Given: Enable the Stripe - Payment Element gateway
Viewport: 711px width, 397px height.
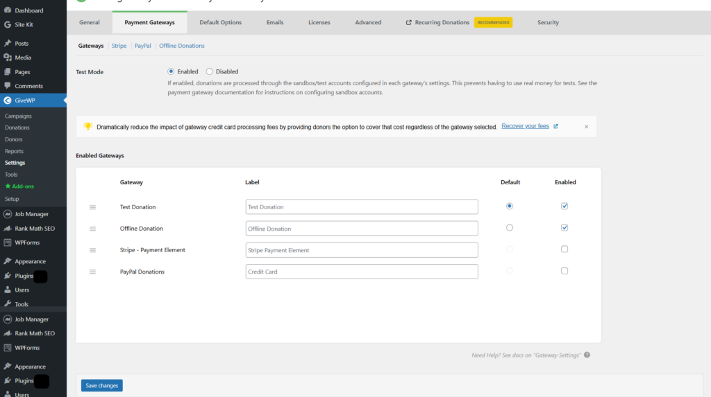Looking at the screenshot, I should 564,249.
